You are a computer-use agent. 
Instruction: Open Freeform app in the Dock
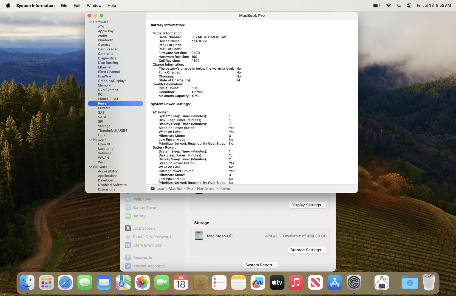point(258,283)
